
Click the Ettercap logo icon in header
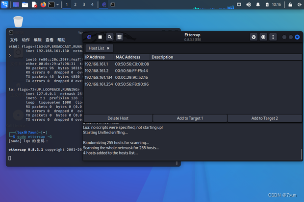tap(89, 37)
